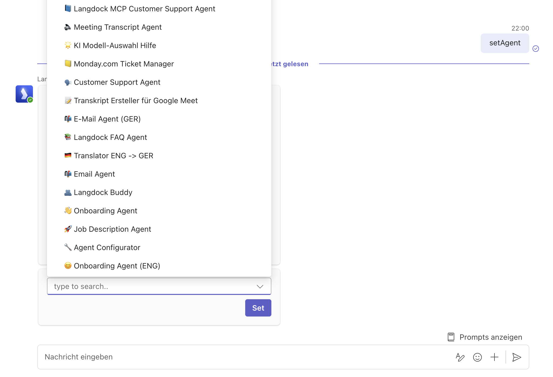Open the text formatting pen icon
Image resolution: width=553 pixels, height=377 pixels.
pyautogui.click(x=460, y=357)
